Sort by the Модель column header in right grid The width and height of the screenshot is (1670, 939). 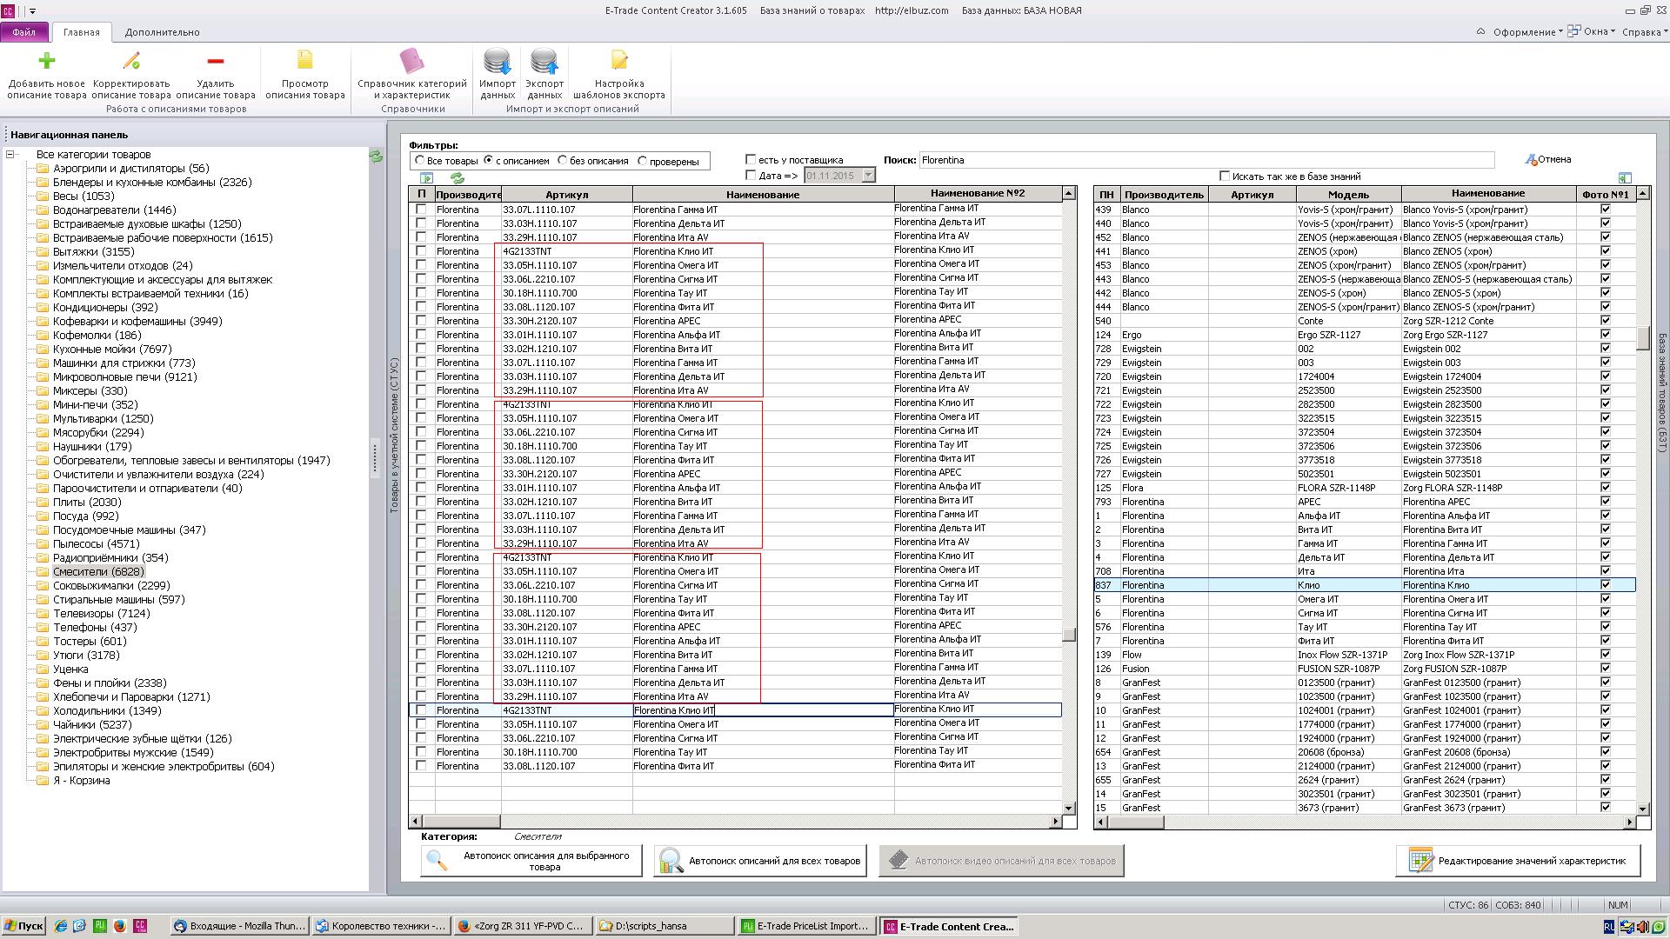pyautogui.click(x=1348, y=195)
